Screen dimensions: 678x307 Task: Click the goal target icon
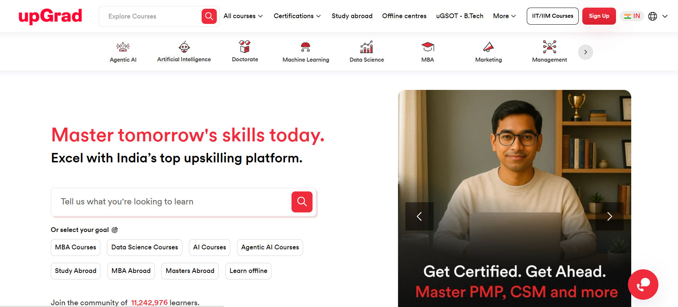(x=115, y=230)
